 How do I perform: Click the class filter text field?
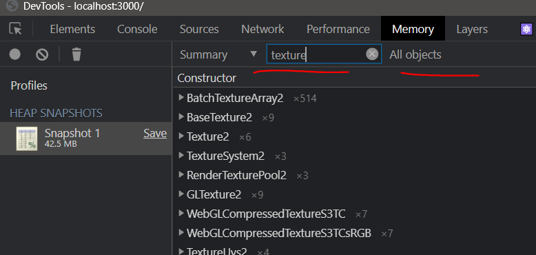(317, 54)
